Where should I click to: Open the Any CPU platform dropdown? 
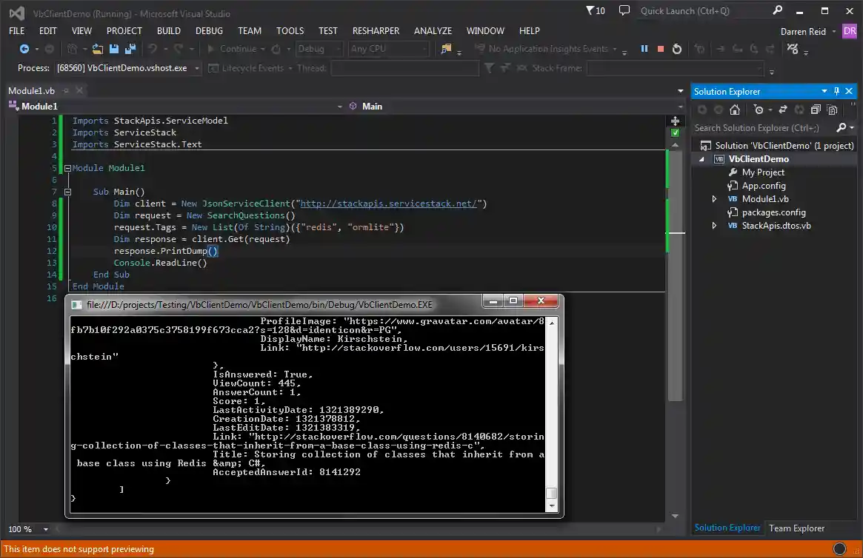click(388, 49)
